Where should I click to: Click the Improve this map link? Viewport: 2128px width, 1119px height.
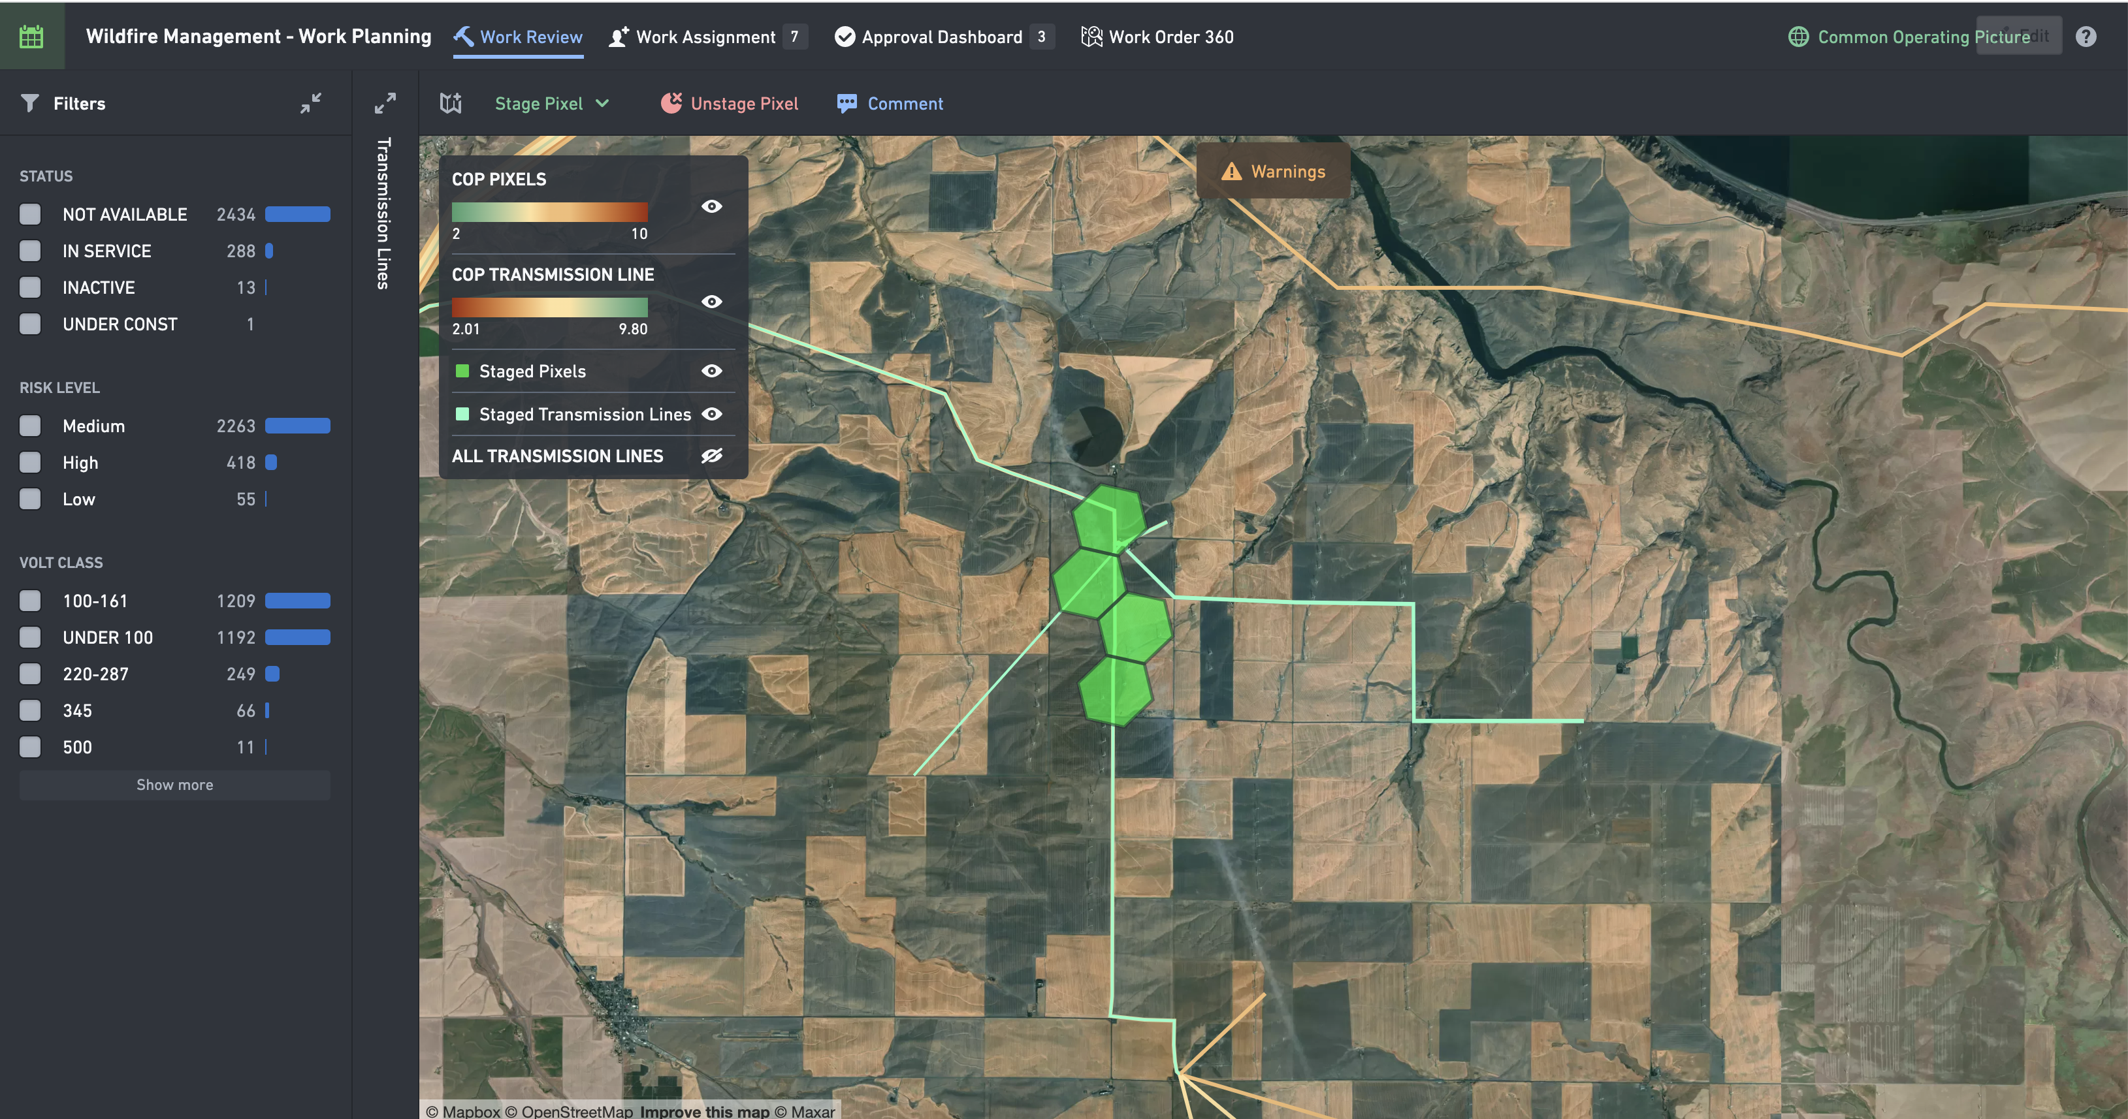[705, 1111]
